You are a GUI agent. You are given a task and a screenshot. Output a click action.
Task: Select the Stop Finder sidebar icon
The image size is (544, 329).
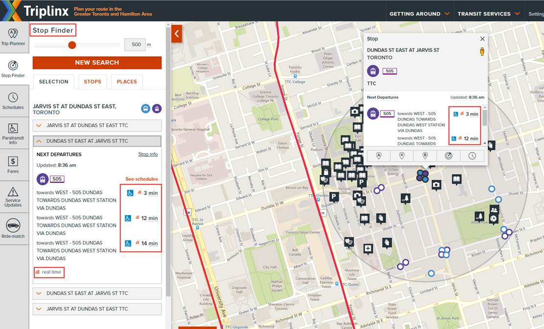(x=13, y=69)
